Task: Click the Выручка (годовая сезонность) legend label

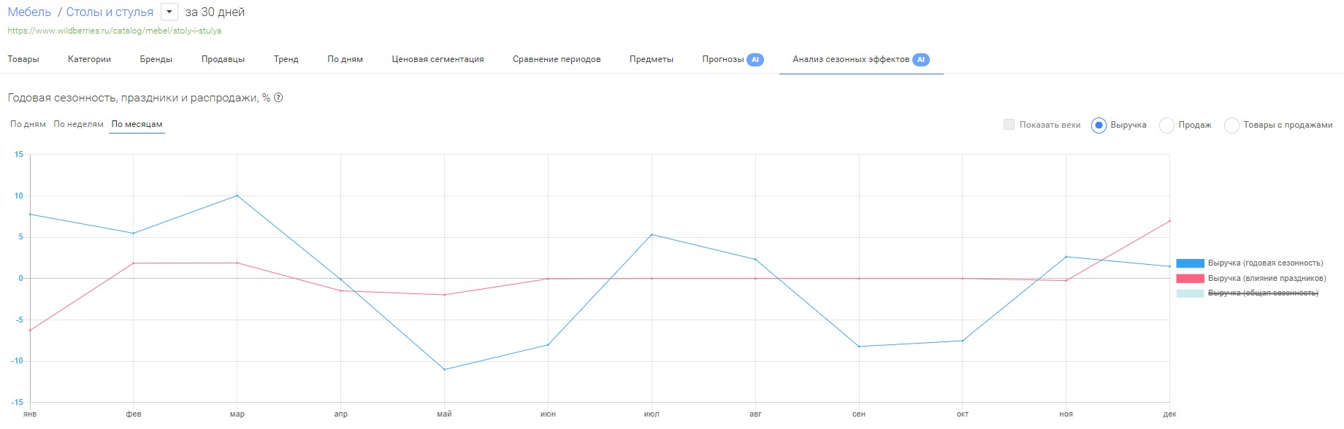Action: click(1265, 263)
